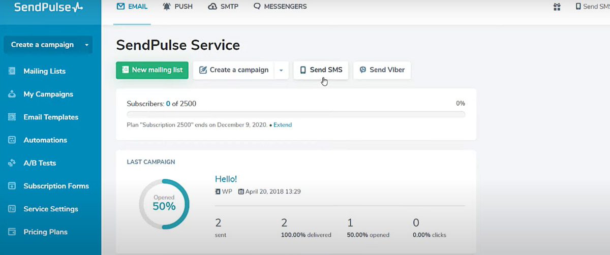Open the dropdown arrow next to Create a campaign button
Image resolution: width=610 pixels, height=255 pixels.
282,70
